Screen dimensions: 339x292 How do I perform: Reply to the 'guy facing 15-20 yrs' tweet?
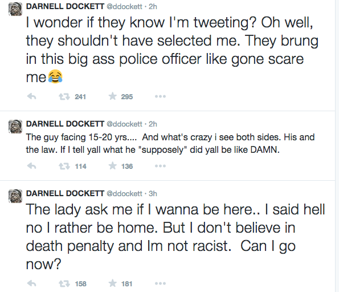pyautogui.click(x=31, y=166)
